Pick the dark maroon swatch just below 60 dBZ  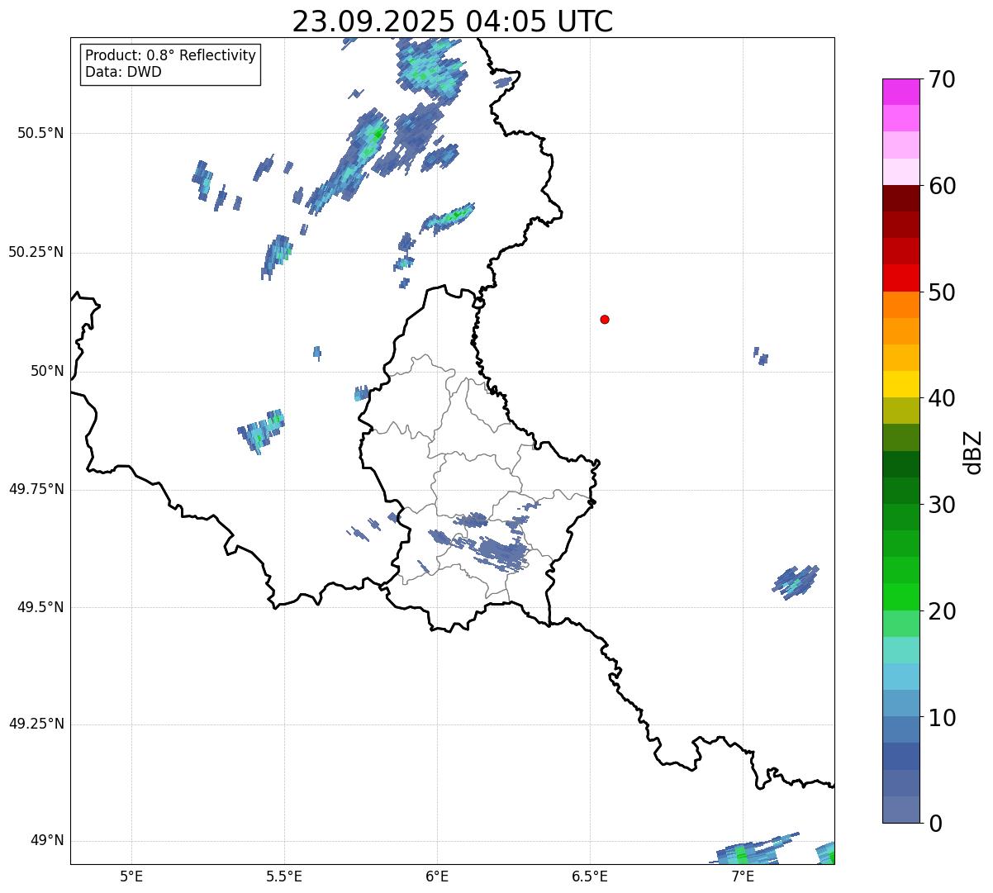coord(900,198)
